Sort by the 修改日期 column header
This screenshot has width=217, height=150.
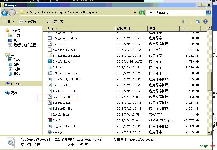click(x=131, y=29)
